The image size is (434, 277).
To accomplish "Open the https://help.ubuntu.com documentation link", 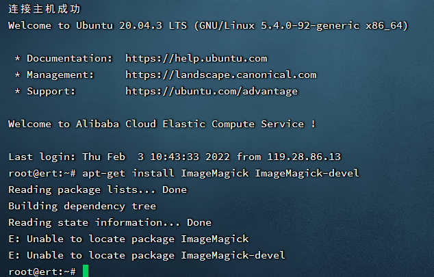I will pos(196,59).
